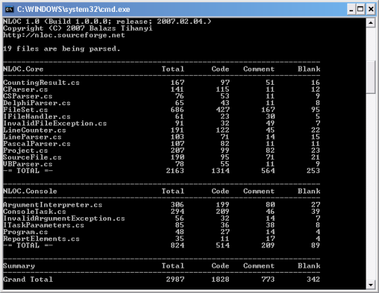Click LineParser.cs file name

[x=32, y=137]
